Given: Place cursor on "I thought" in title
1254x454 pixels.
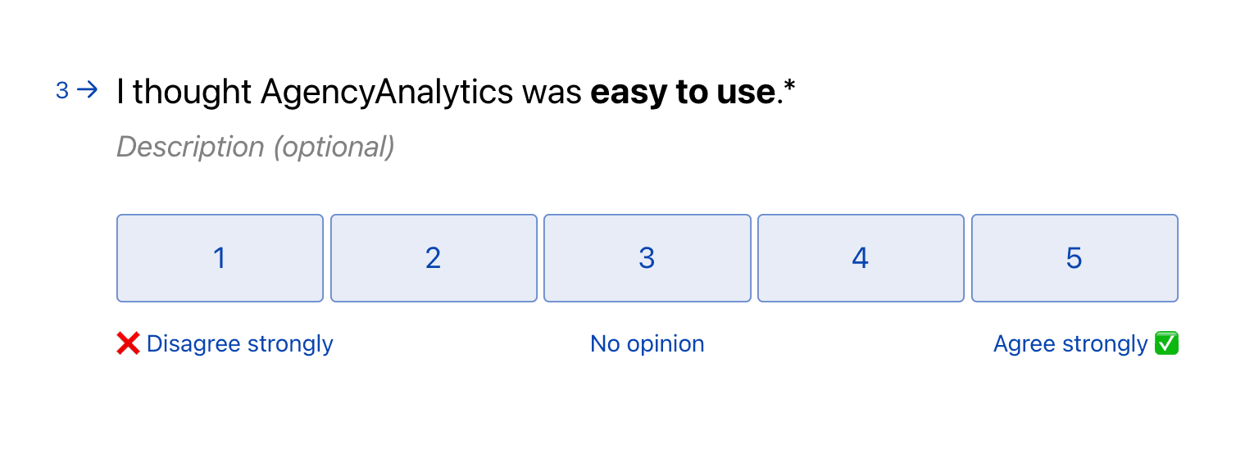Looking at the screenshot, I should click(x=184, y=93).
